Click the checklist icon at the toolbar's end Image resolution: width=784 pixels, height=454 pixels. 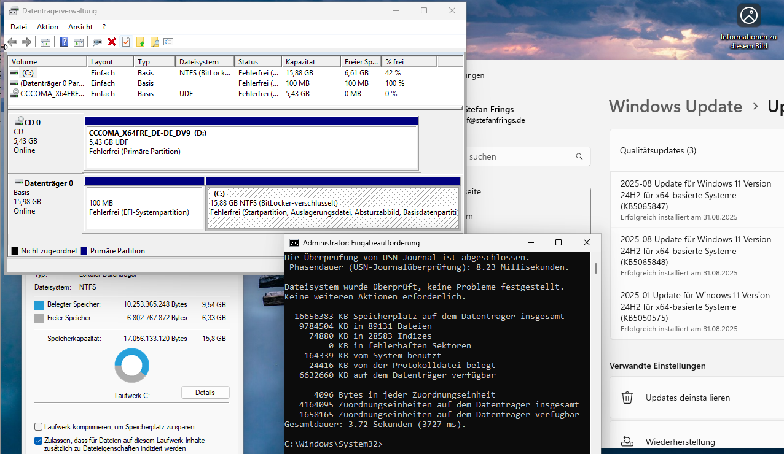point(168,42)
